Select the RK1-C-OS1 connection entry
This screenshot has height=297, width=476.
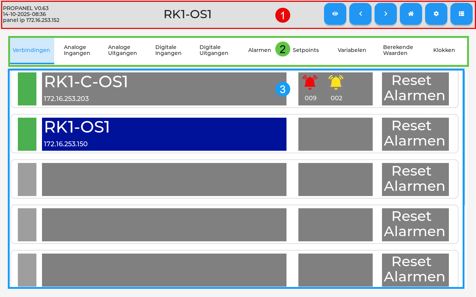(164, 89)
